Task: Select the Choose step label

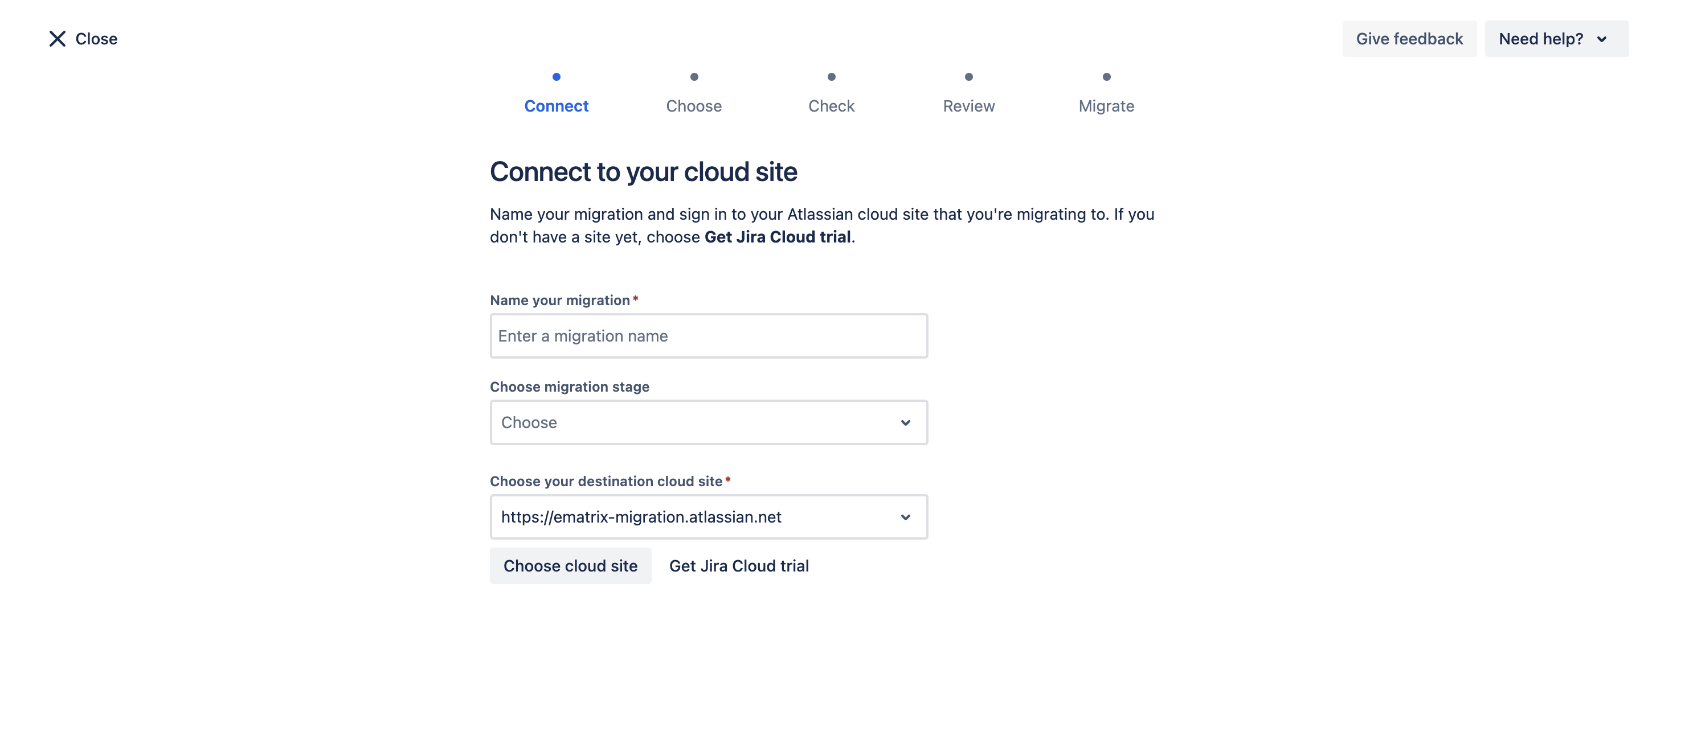Action: click(693, 106)
